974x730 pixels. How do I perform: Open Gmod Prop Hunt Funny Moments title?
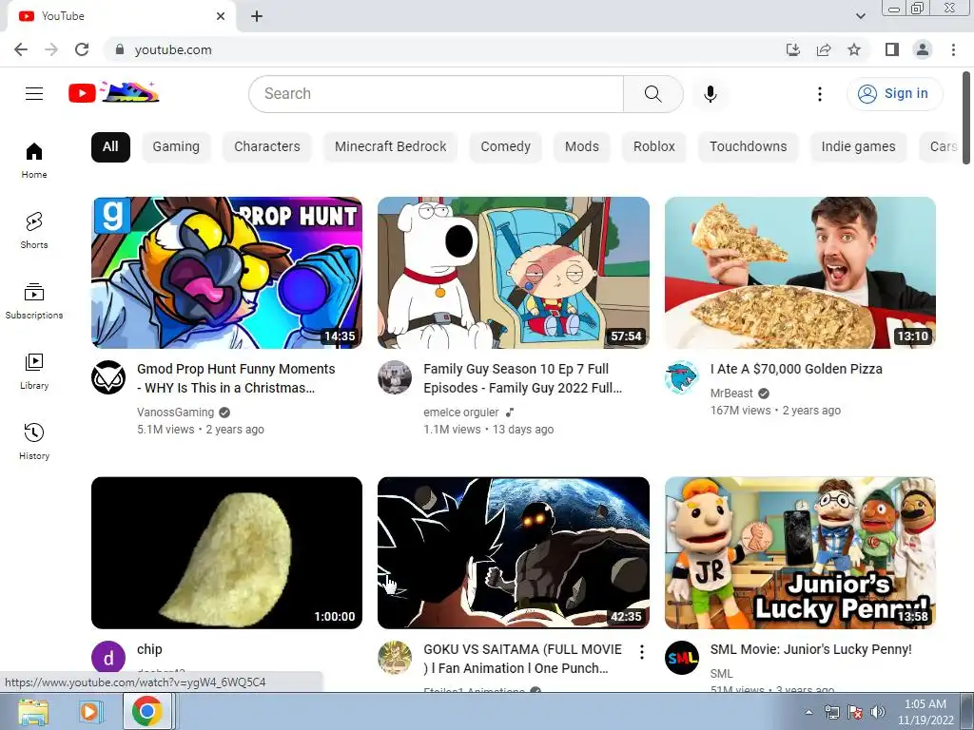click(x=236, y=378)
